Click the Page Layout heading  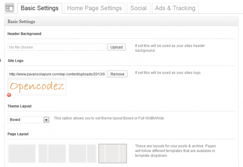pos(18,134)
